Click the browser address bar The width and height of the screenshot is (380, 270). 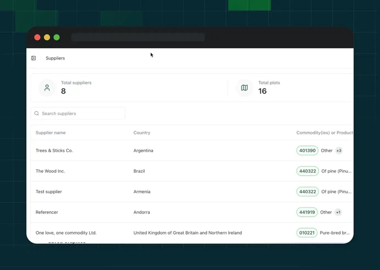[138, 37]
